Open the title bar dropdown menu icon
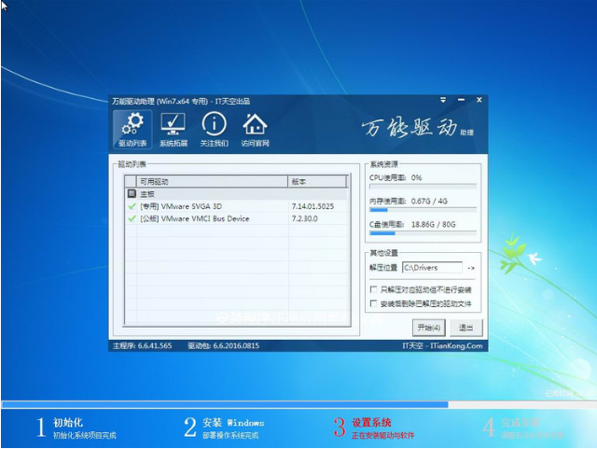Screen dimensions: 597x449 pos(443,100)
